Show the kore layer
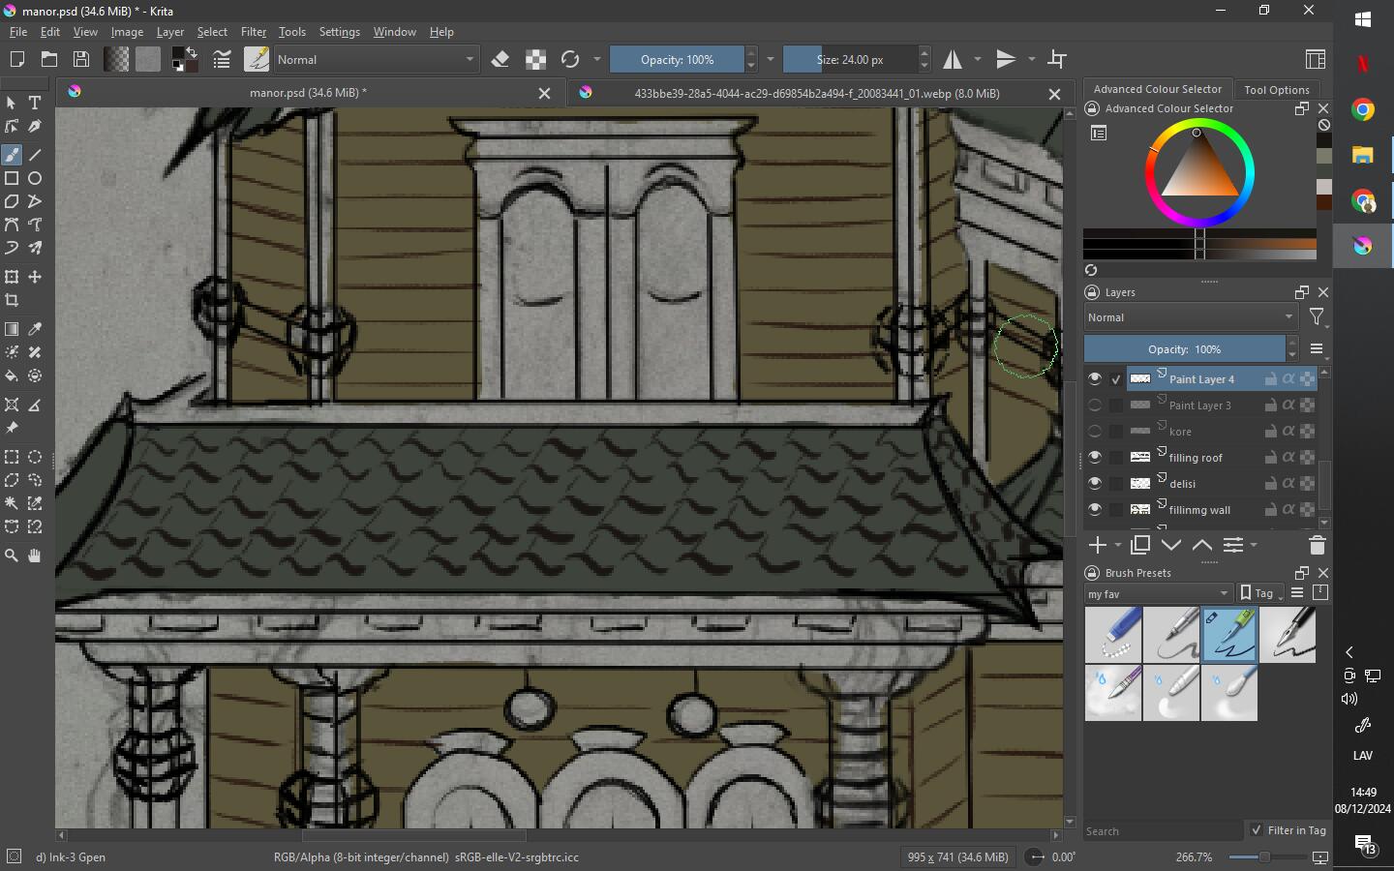Screen dimensions: 1394x871 pyautogui.click(x=1095, y=431)
